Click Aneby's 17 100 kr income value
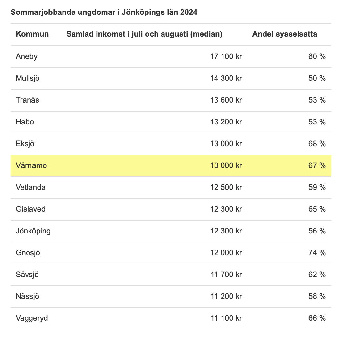 pyautogui.click(x=226, y=56)
